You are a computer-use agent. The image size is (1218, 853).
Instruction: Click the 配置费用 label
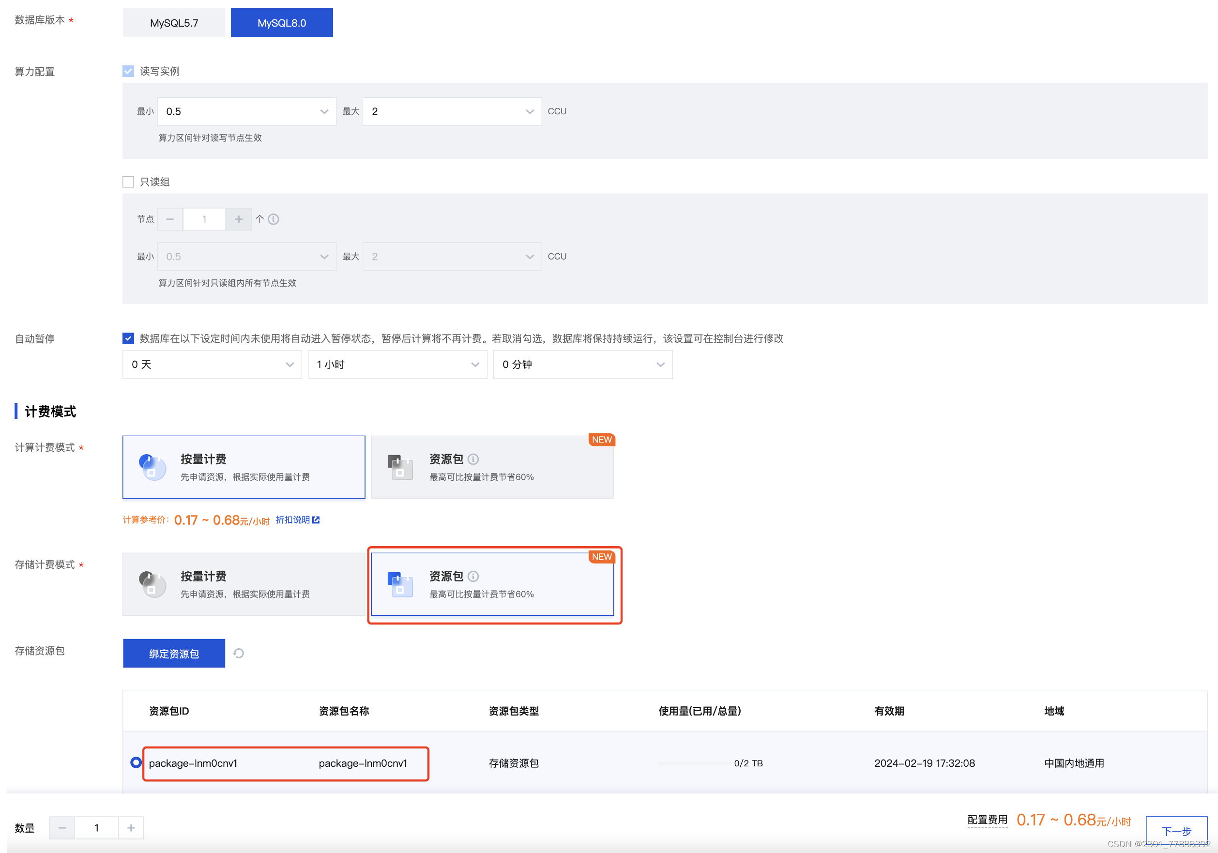click(987, 820)
